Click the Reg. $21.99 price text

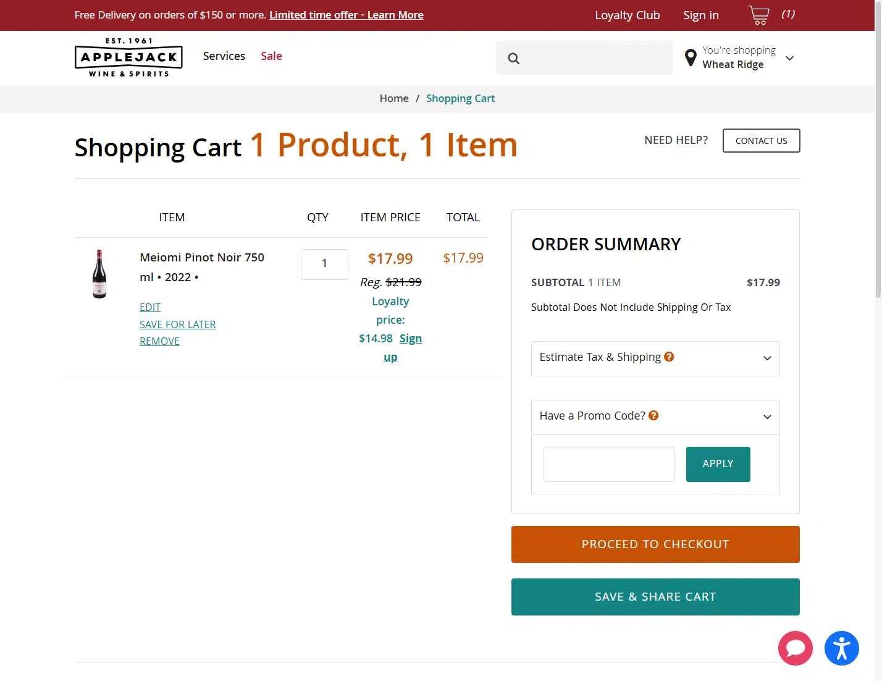pyautogui.click(x=390, y=282)
